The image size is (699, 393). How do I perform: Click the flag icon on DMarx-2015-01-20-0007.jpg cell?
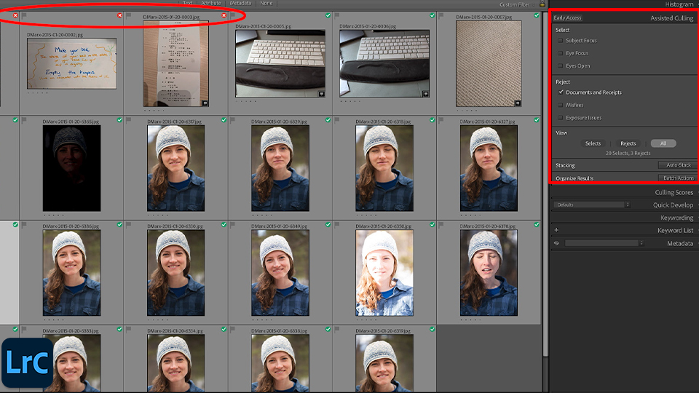[x=441, y=15]
